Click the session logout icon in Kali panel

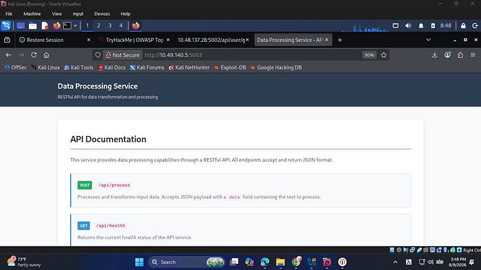(x=476, y=26)
